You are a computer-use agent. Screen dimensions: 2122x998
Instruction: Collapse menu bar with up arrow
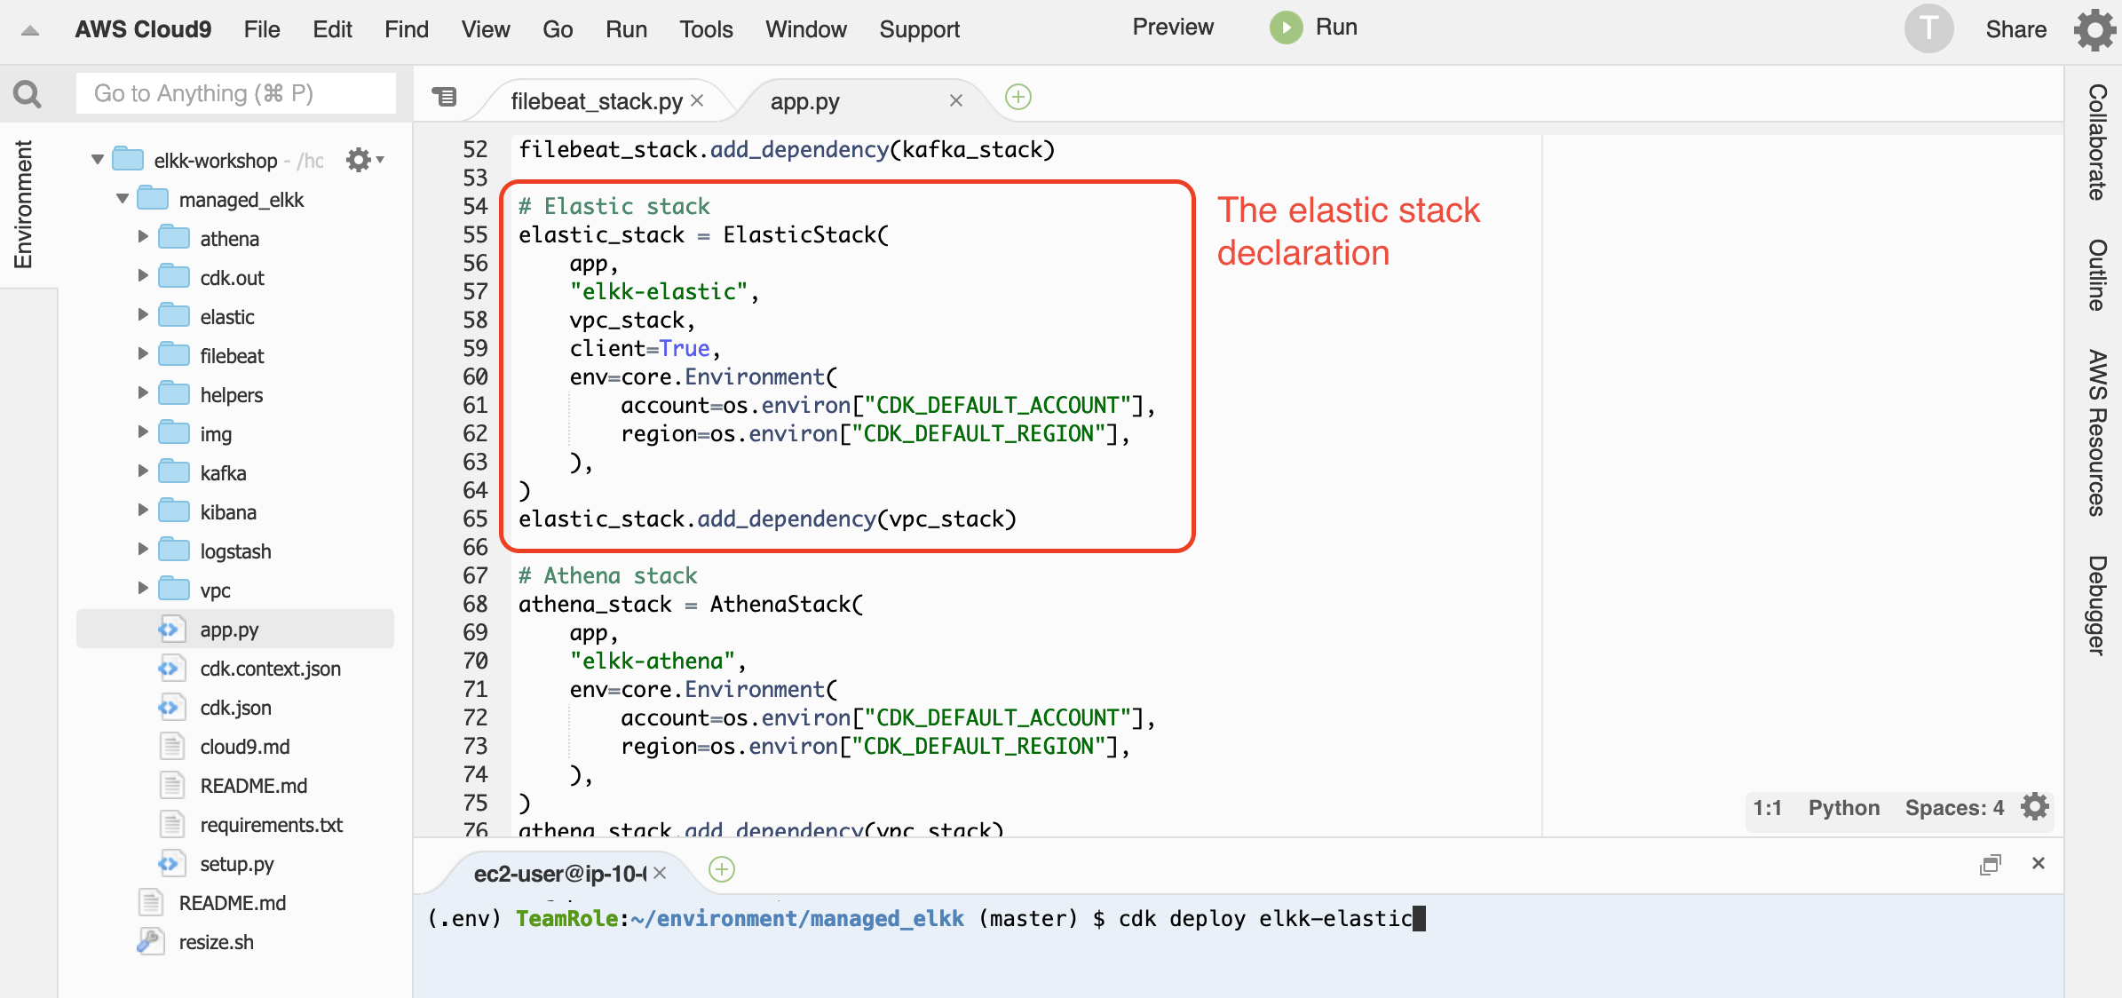pos(30,30)
